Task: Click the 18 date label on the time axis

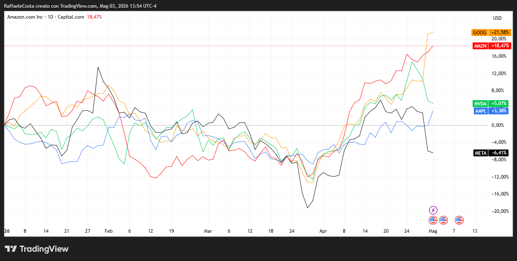Action: coord(271,232)
